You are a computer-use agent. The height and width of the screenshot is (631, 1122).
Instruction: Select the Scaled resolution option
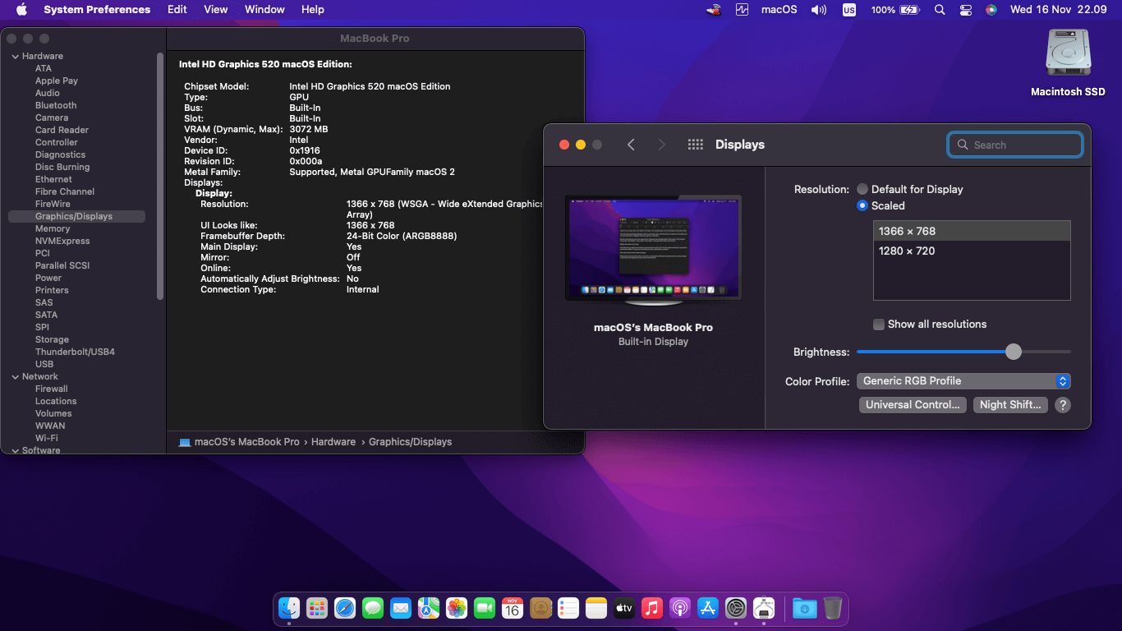click(x=863, y=205)
